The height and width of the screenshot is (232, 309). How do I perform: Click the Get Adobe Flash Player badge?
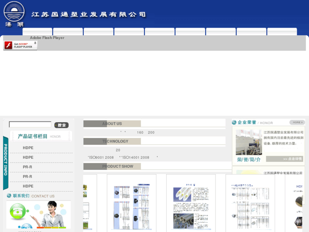[20, 46]
